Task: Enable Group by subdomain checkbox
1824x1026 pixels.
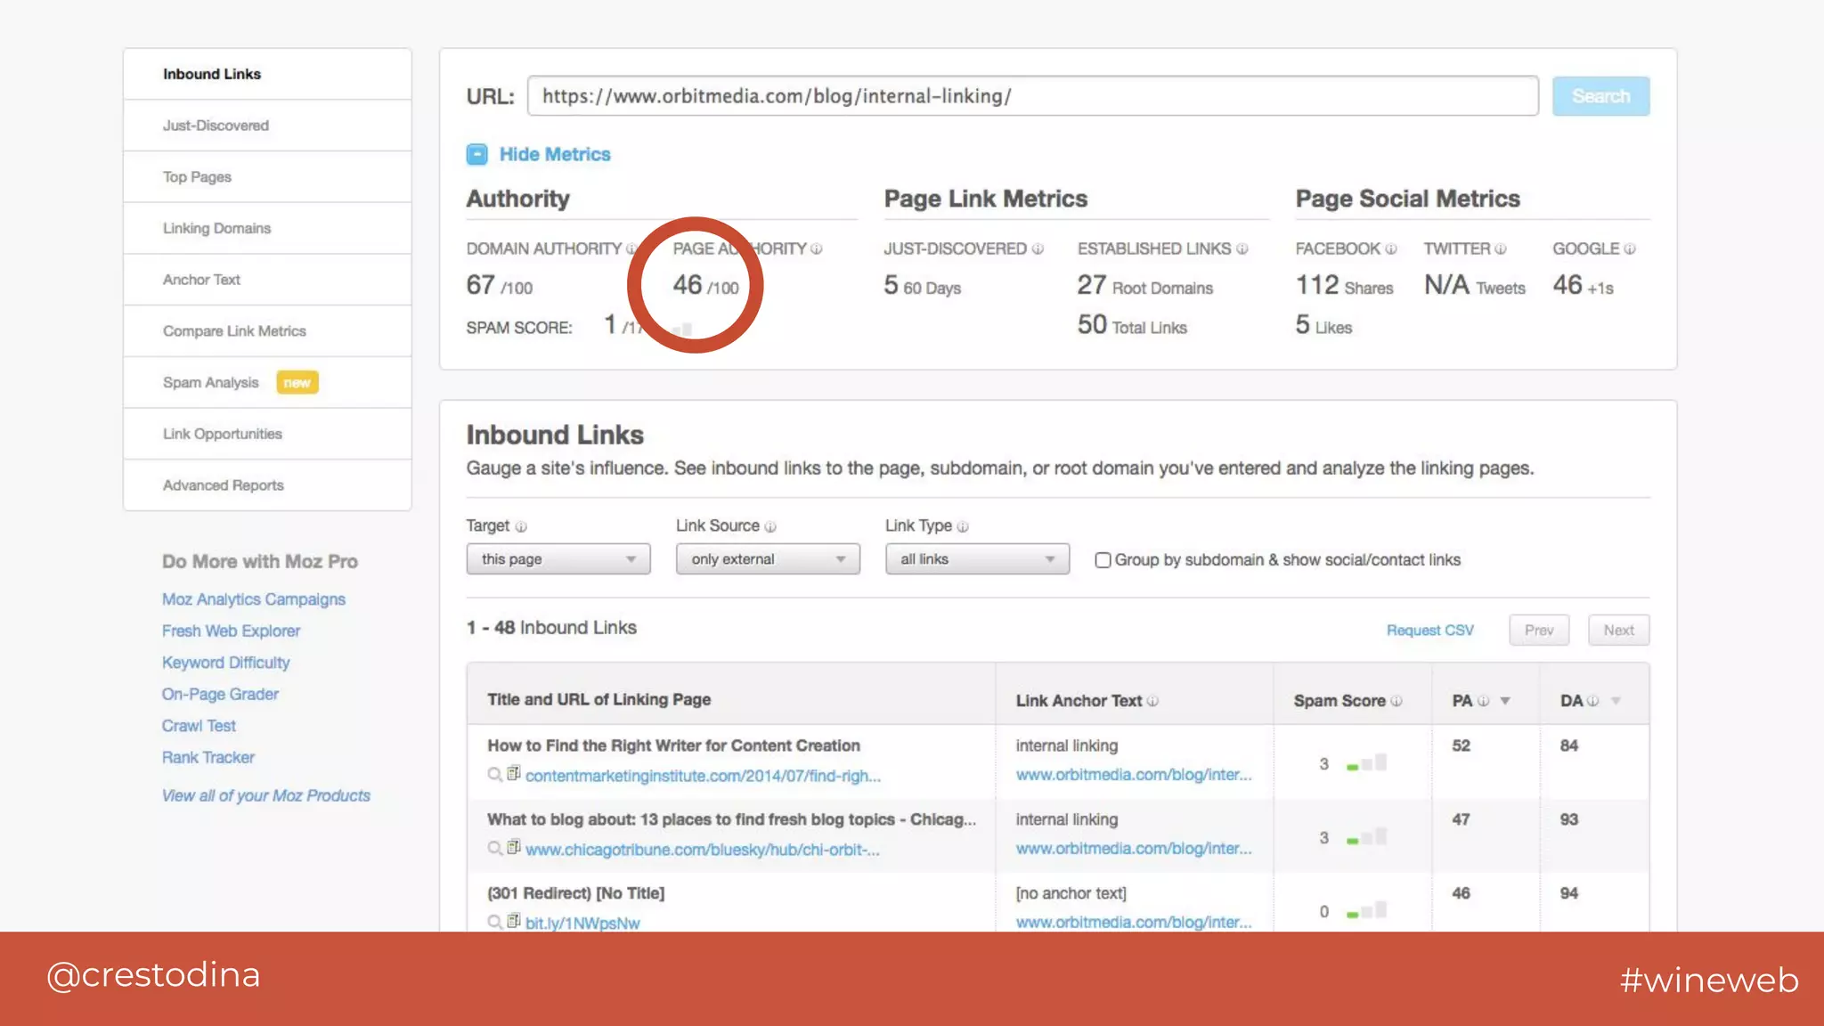Action: tap(1103, 560)
